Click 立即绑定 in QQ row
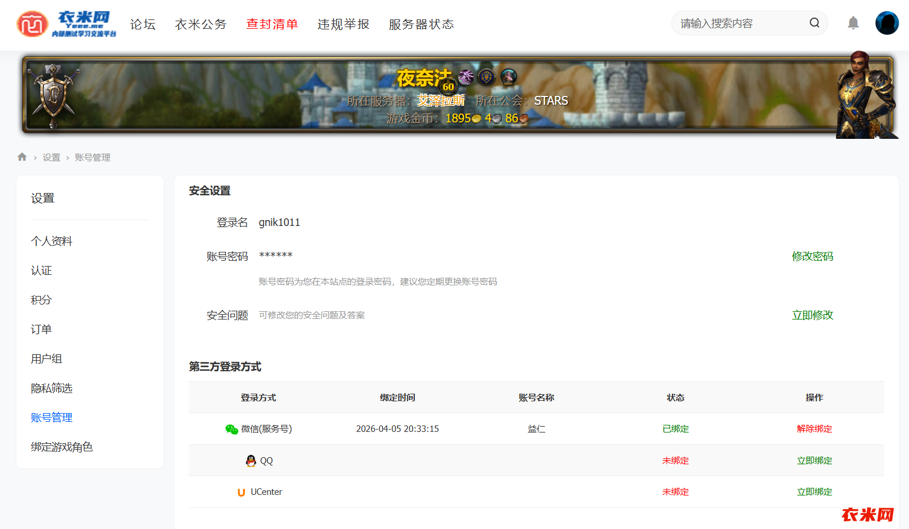909x529 pixels. point(814,461)
